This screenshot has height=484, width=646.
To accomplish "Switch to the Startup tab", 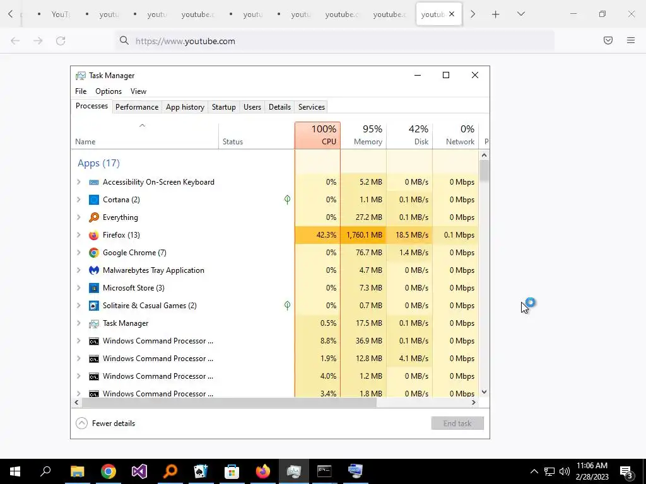I will click(x=224, y=107).
